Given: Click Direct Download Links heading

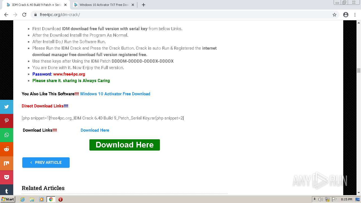Looking at the screenshot, I should click(45, 106).
